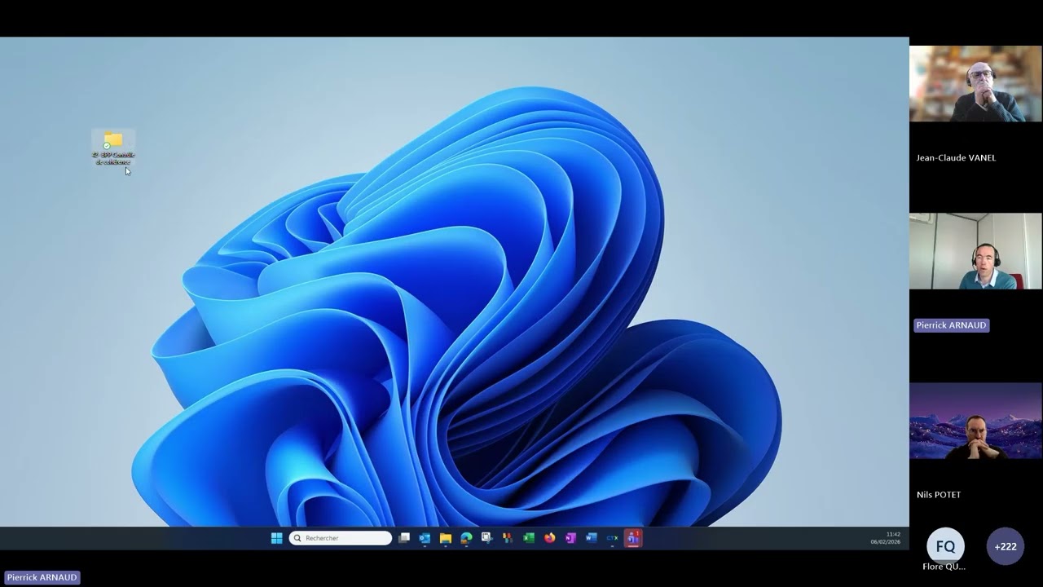The height and width of the screenshot is (587, 1043).
Task: Open OneNote from the taskbar
Action: click(570, 538)
